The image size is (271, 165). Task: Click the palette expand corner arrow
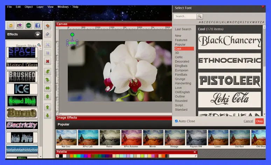195,156
